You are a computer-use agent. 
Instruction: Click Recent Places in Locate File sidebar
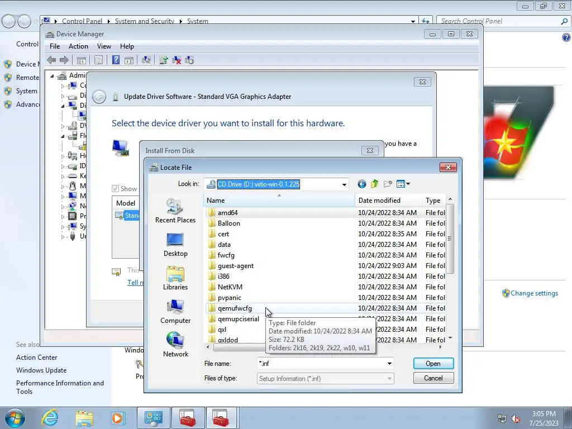[175, 211]
